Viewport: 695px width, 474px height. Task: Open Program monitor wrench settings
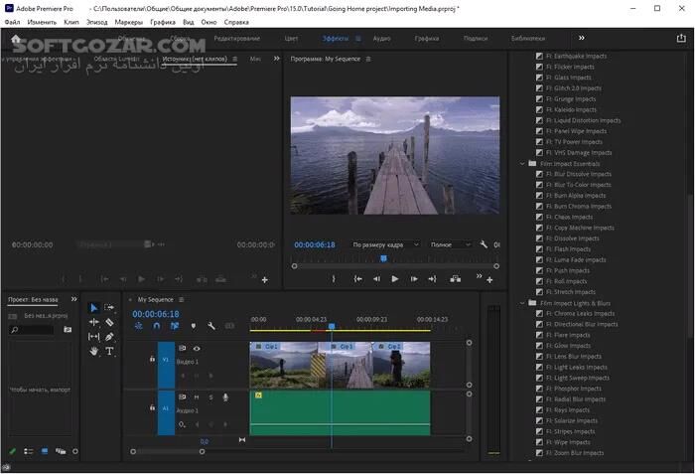484,244
